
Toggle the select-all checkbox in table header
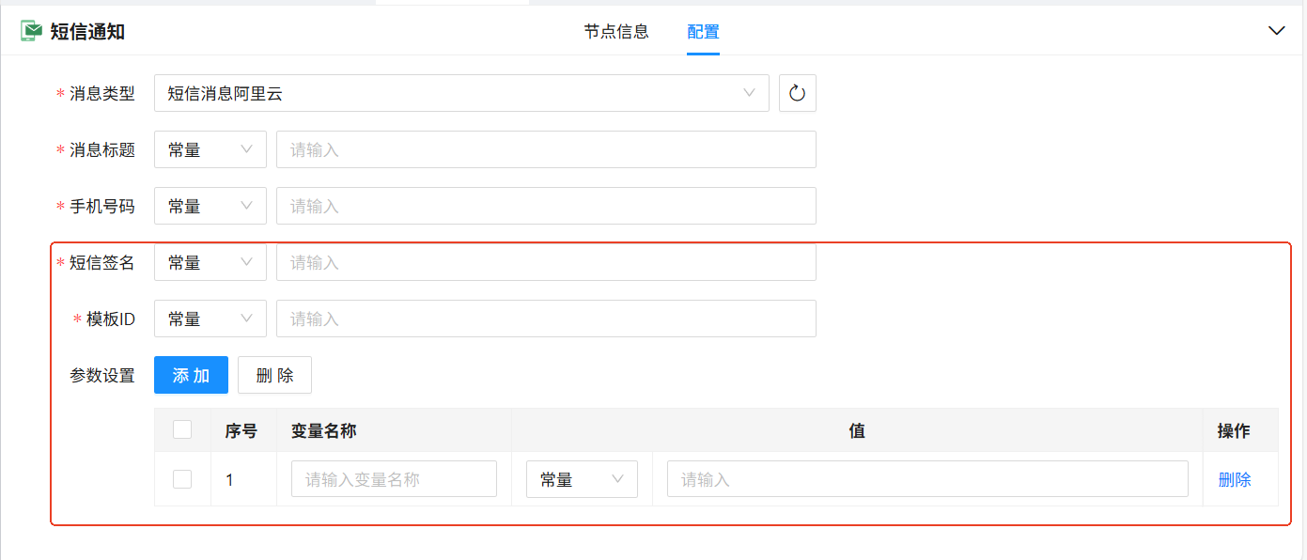point(182,430)
